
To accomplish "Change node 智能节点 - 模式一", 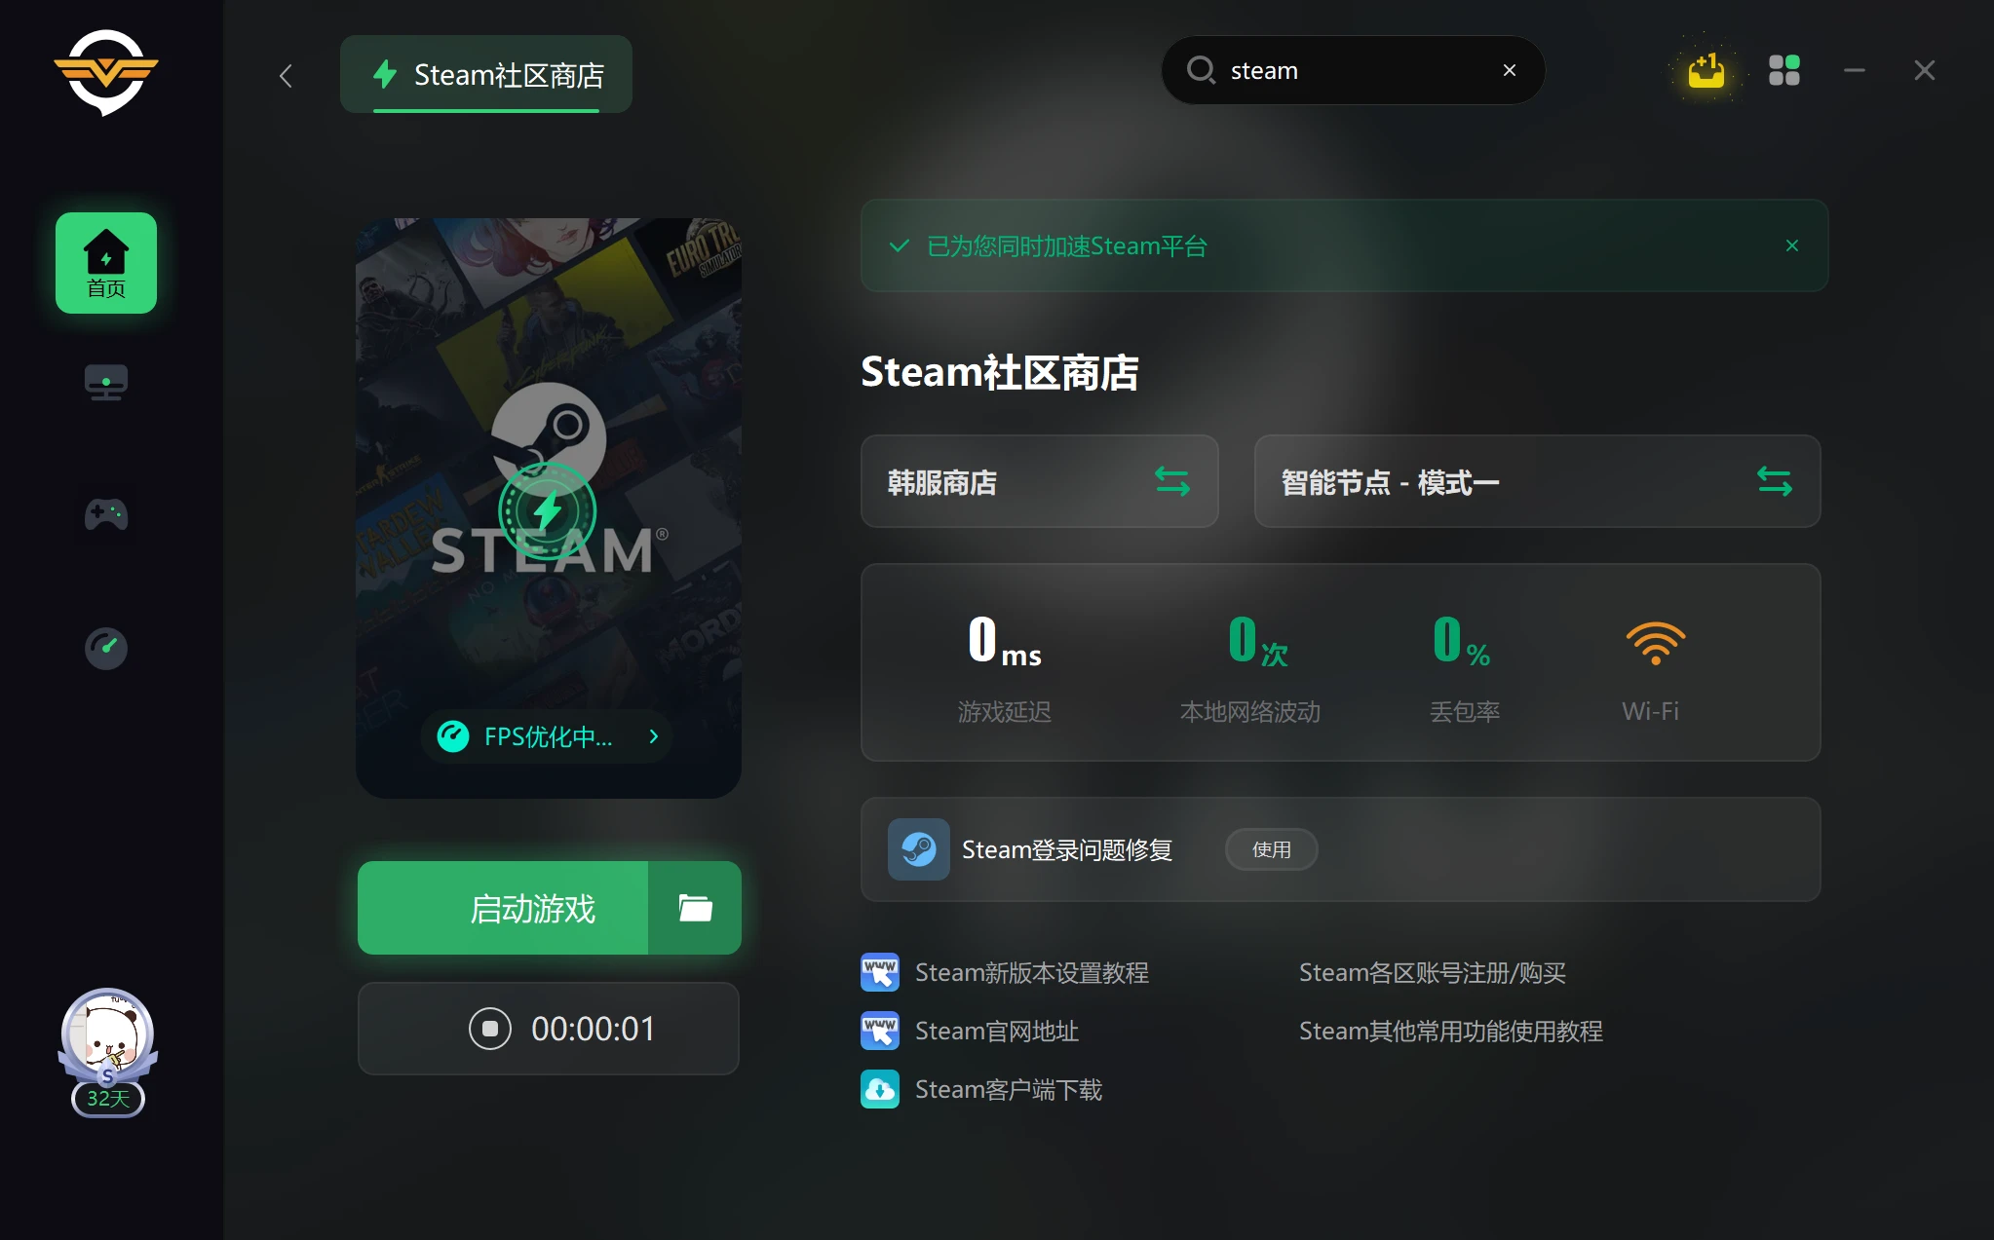I will 1537,481.
